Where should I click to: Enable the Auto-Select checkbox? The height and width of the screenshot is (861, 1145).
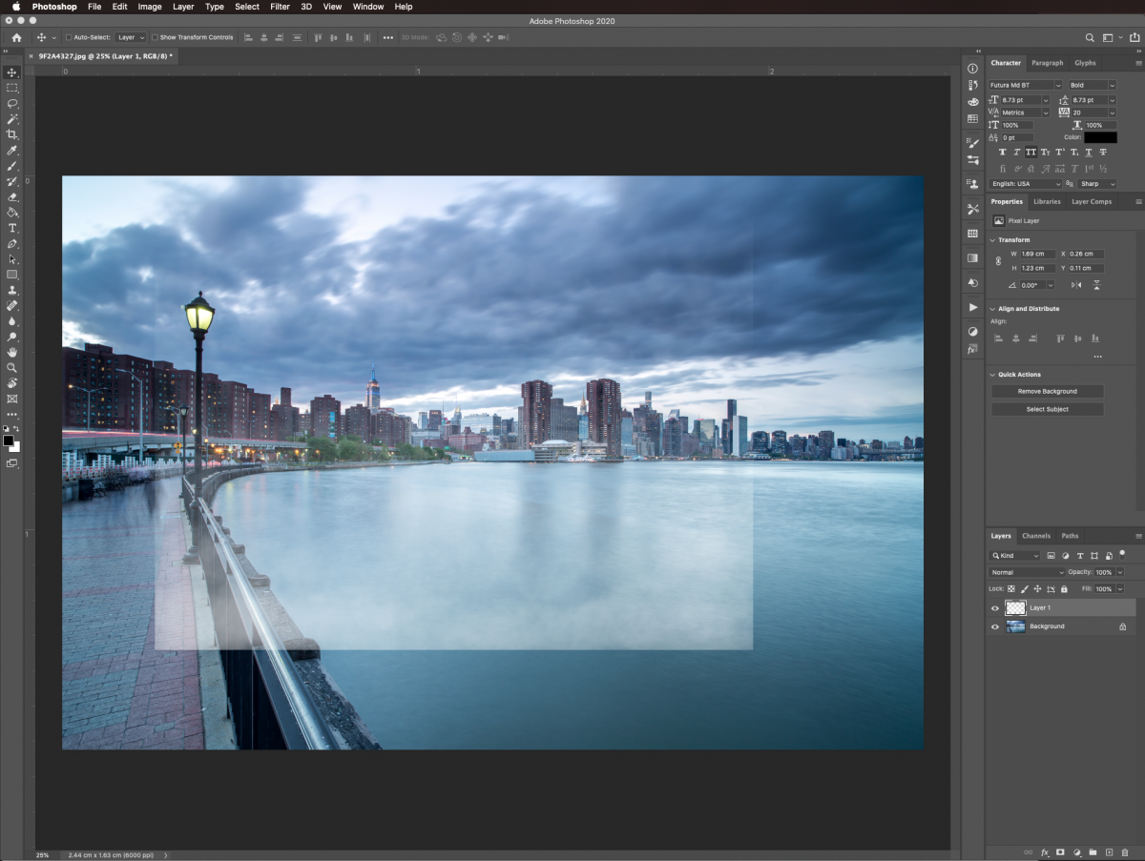click(69, 37)
